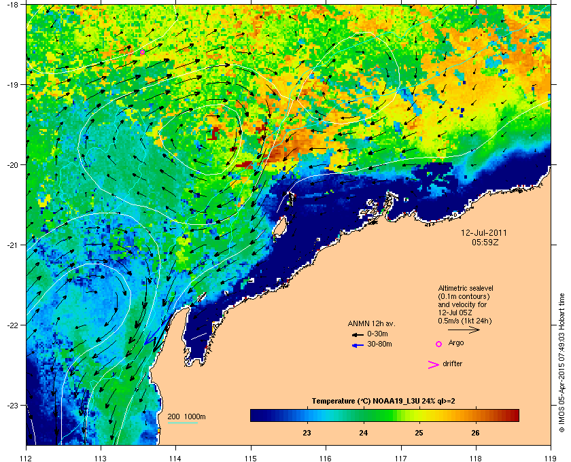Click the temperature colorbar gradient

385,415
